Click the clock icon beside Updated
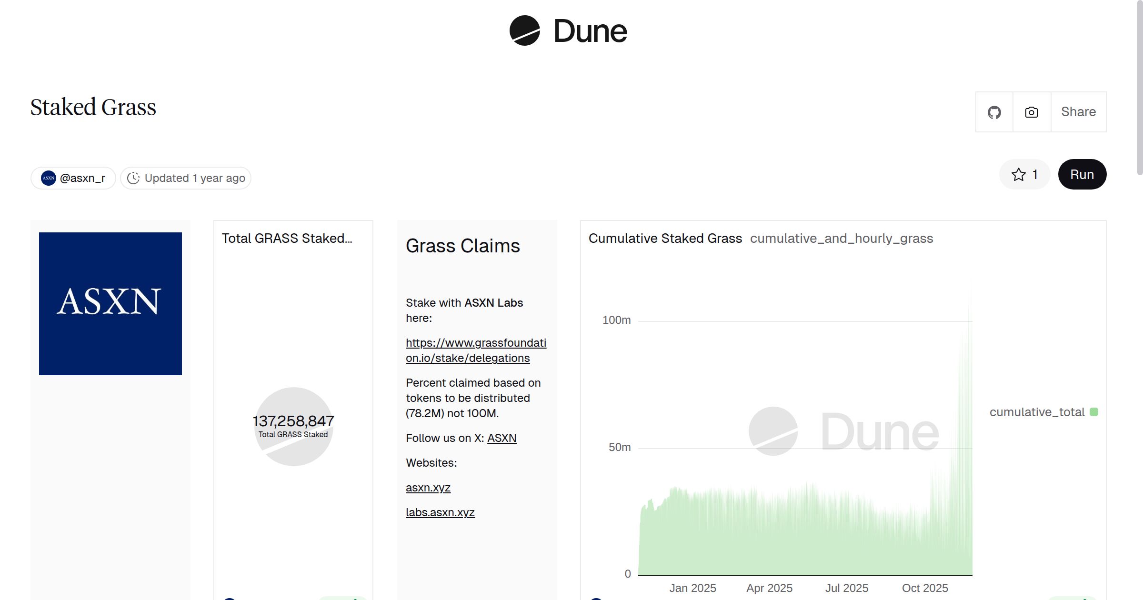 pyautogui.click(x=133, y=178)
